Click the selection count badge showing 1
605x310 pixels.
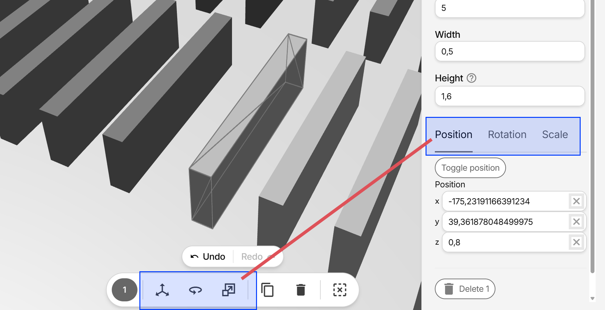tap(125, 290)
